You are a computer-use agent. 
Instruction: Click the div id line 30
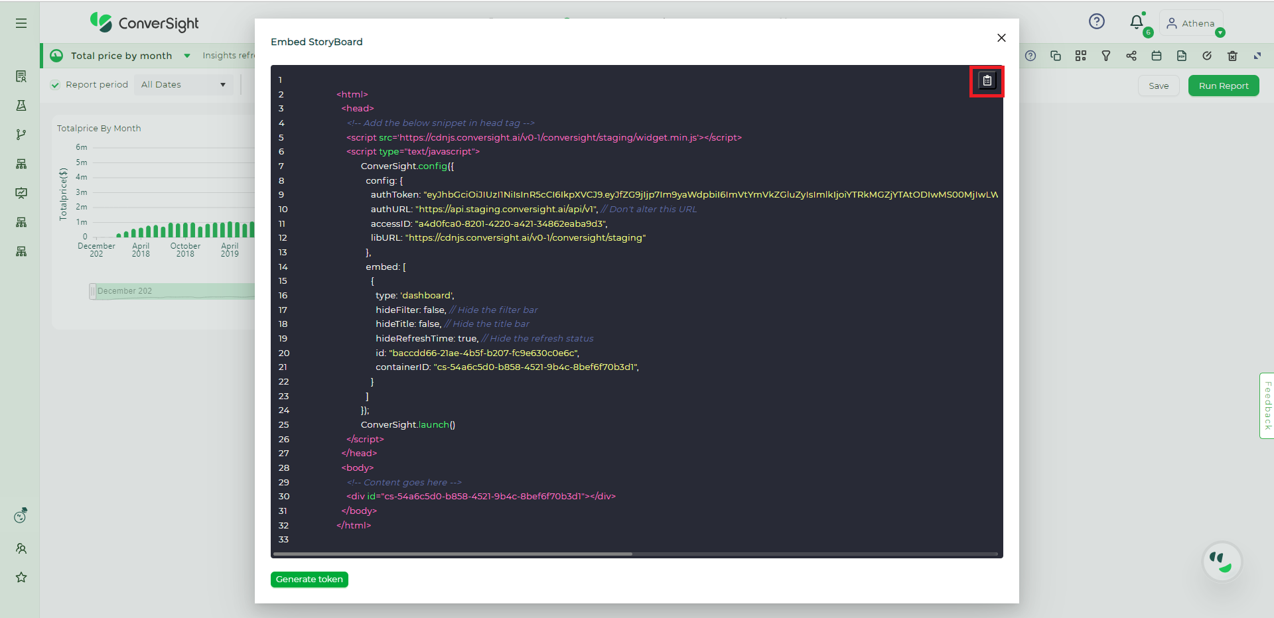click(481, 497)
